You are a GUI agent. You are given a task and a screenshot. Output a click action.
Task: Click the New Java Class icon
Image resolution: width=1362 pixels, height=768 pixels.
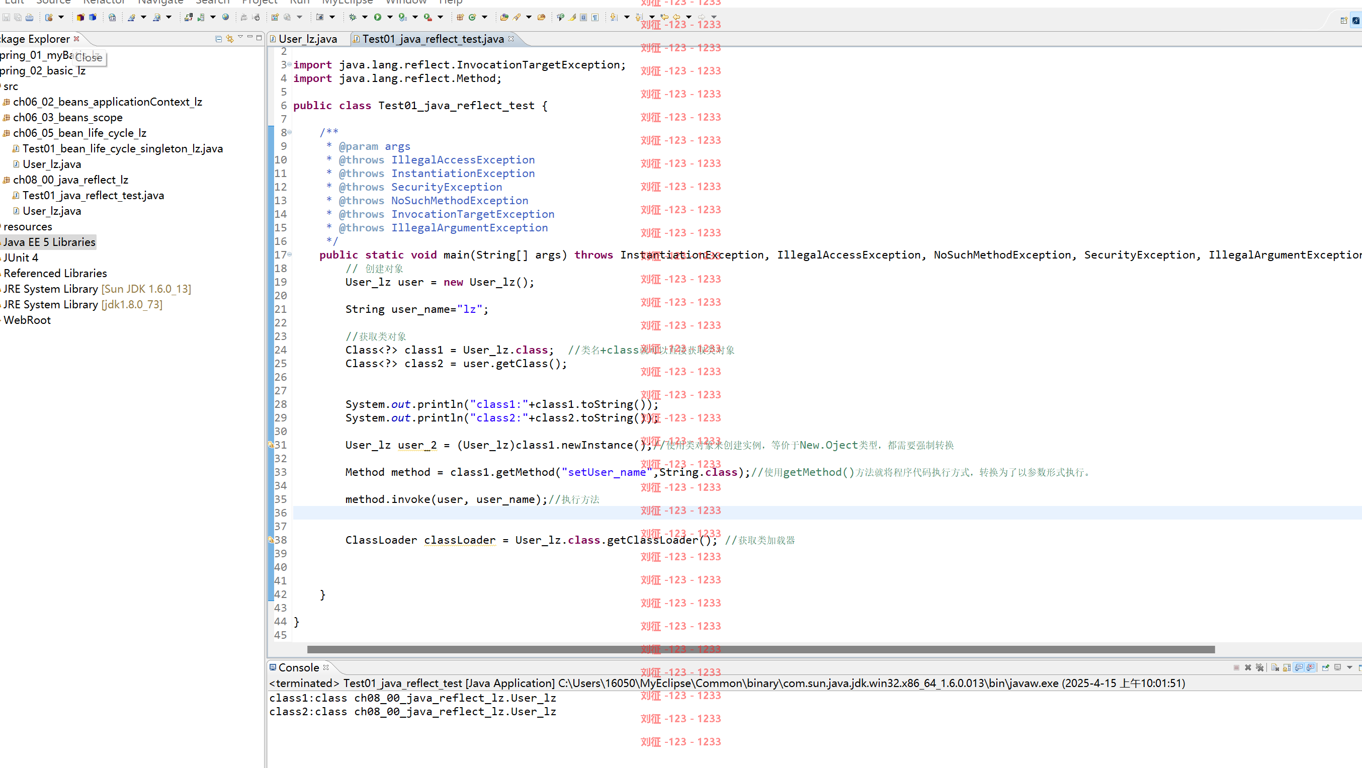click(472, 18)
